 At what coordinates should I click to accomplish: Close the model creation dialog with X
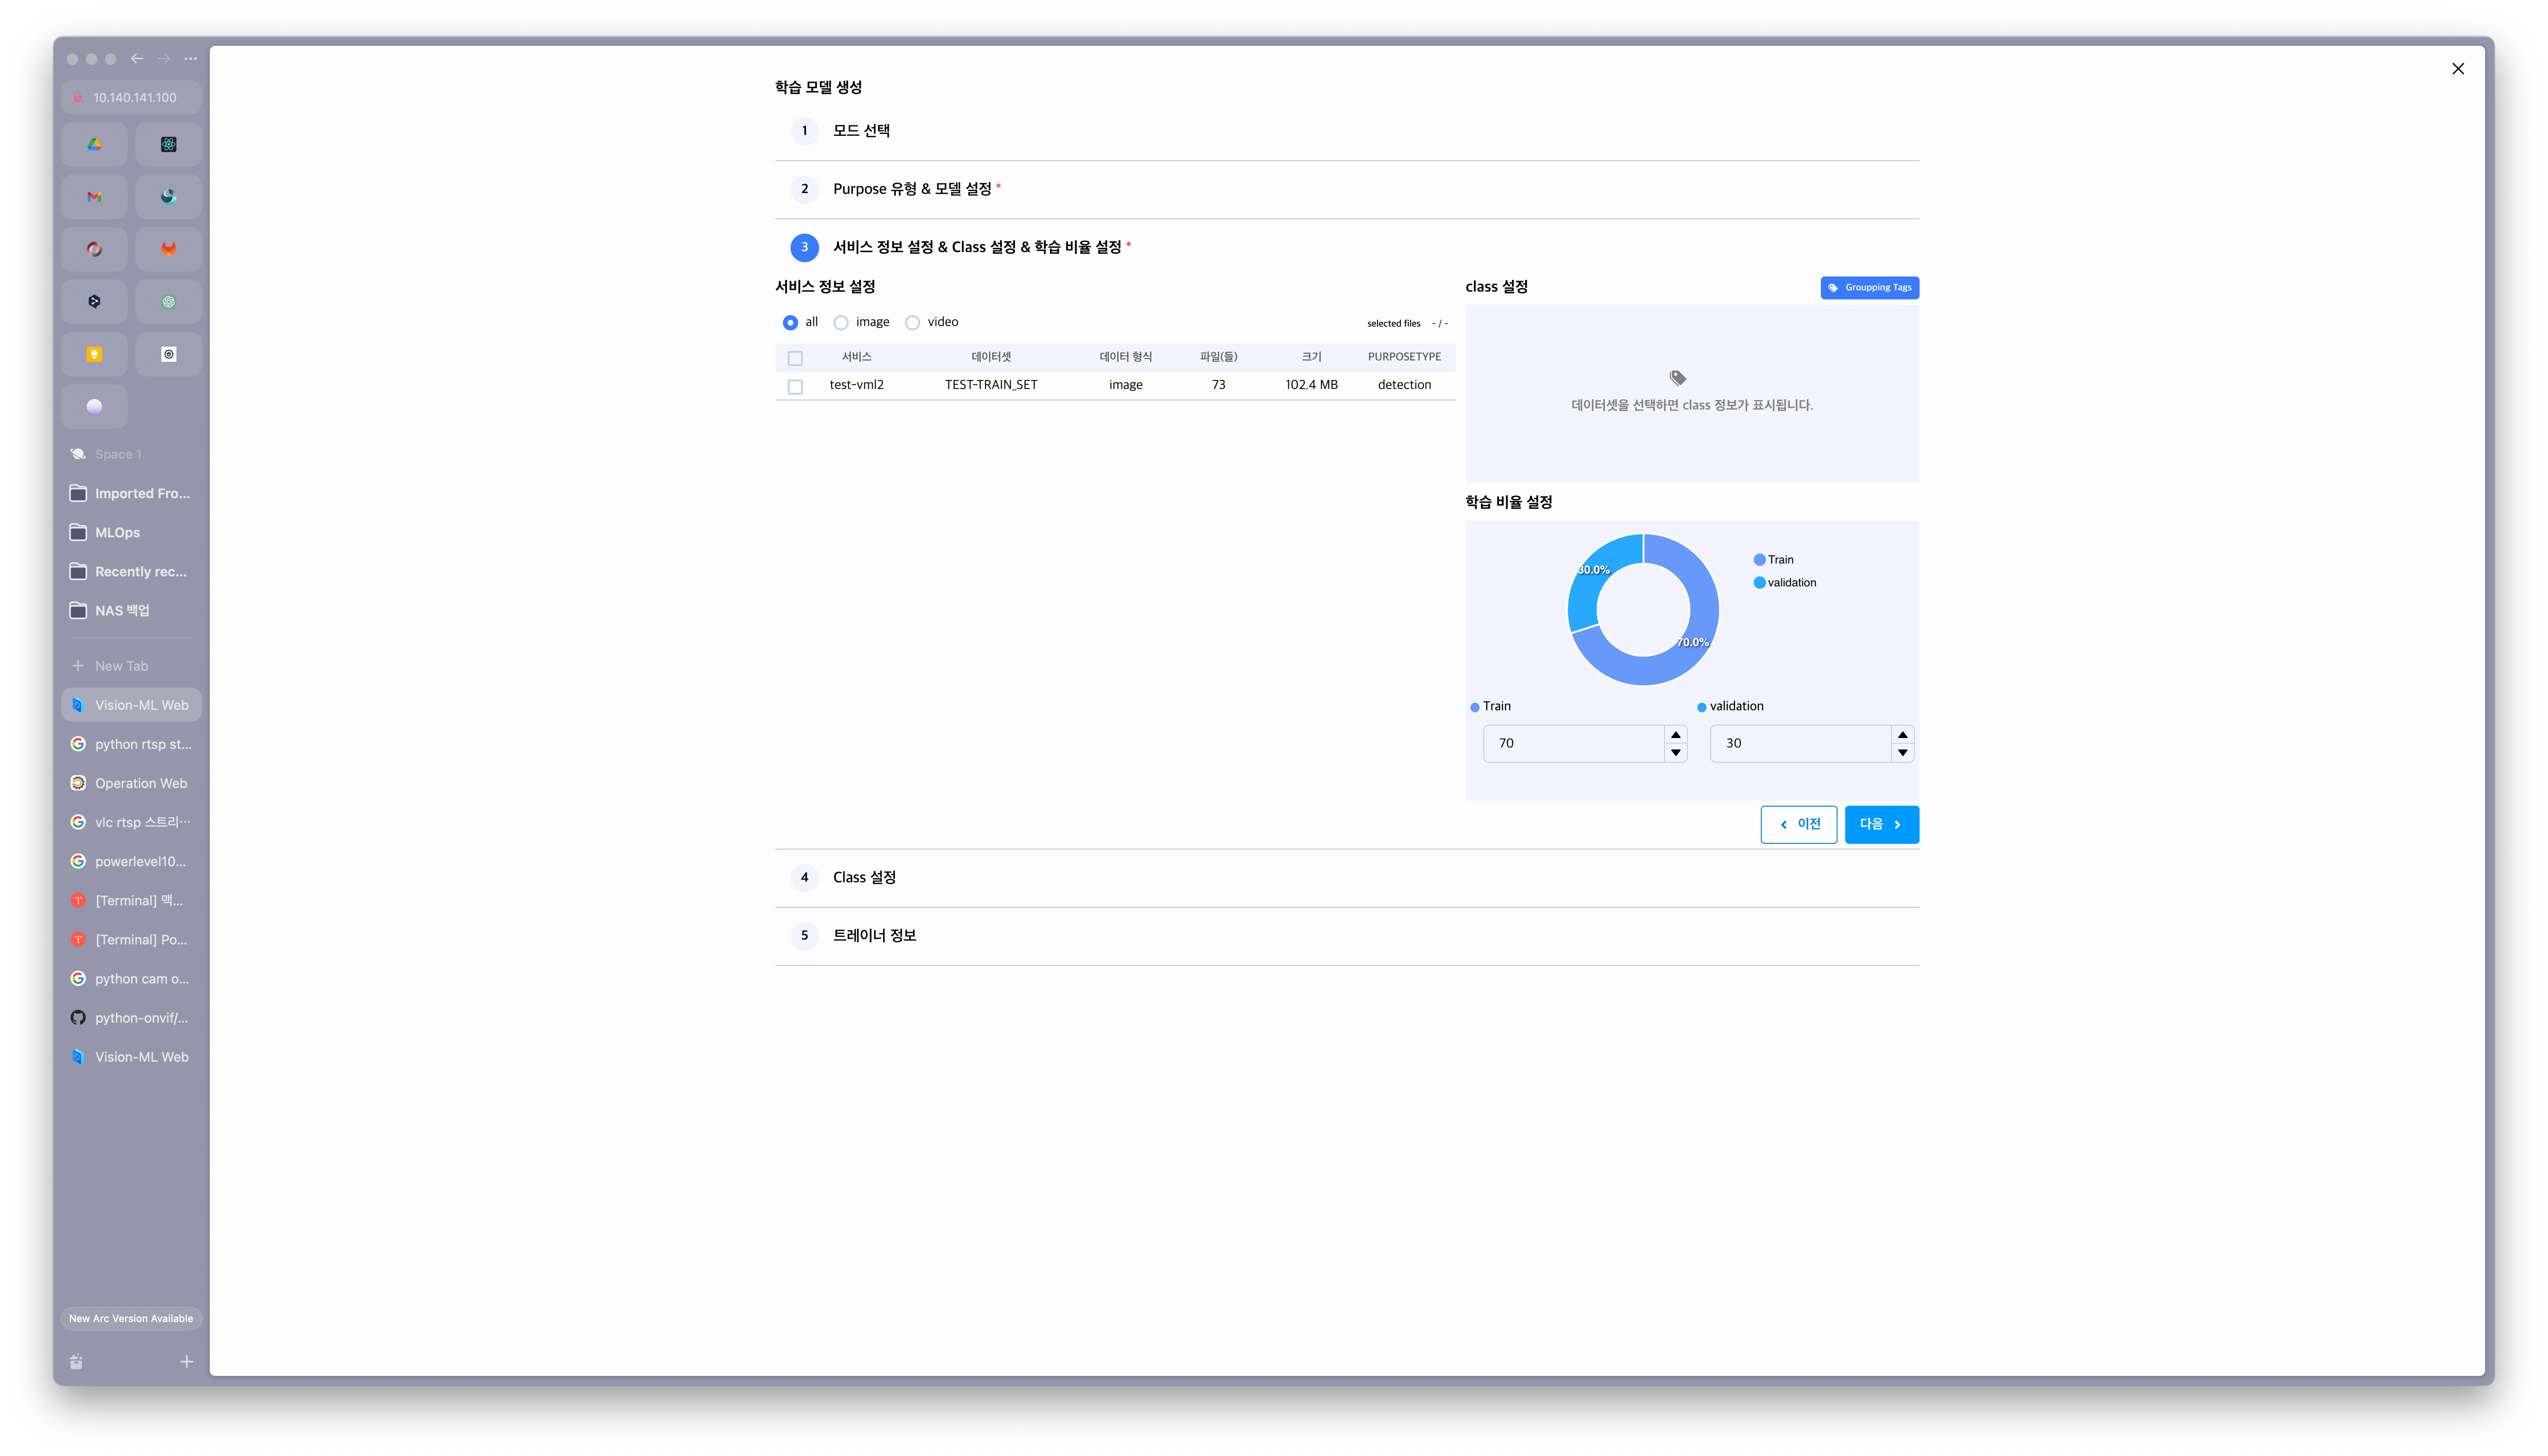2457,69
